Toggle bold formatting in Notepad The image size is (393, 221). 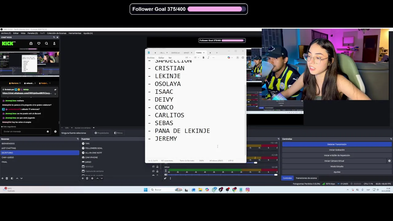pos(203,58)
